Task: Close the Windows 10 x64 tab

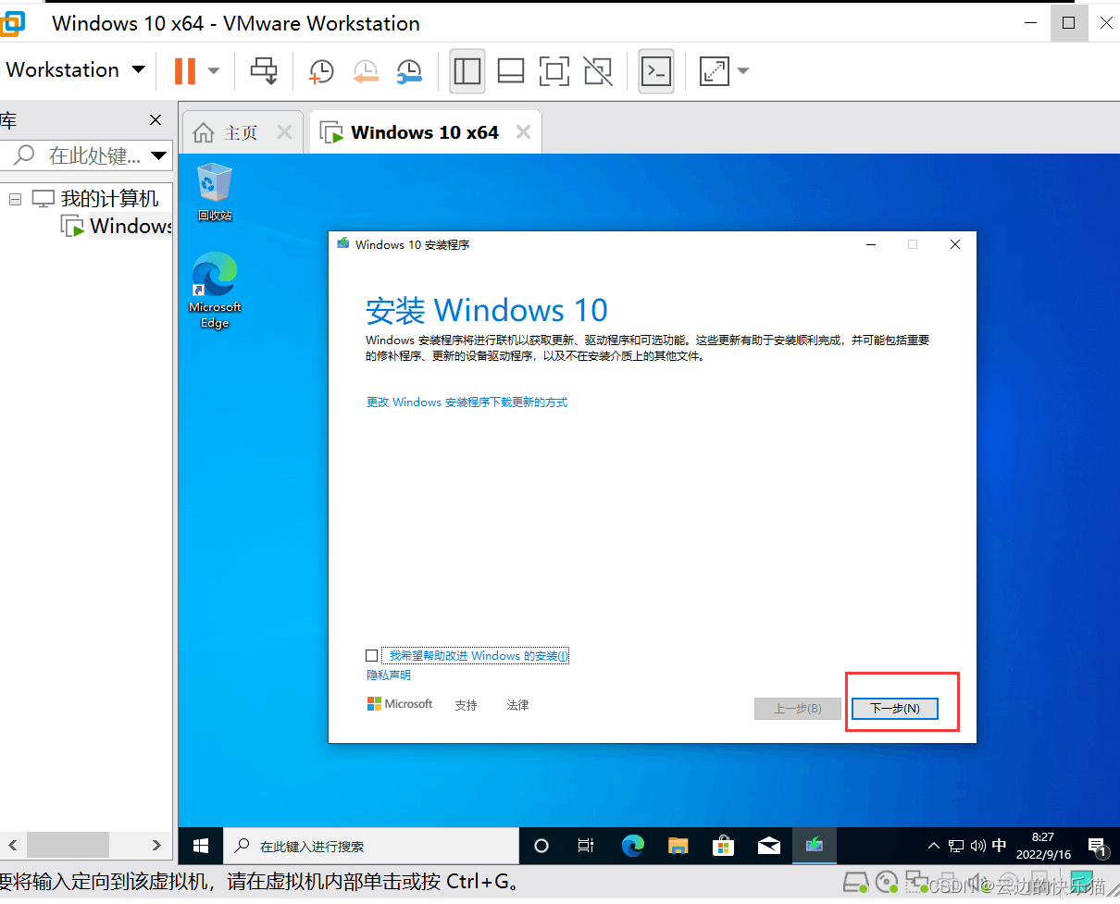Action: point(523,132)
